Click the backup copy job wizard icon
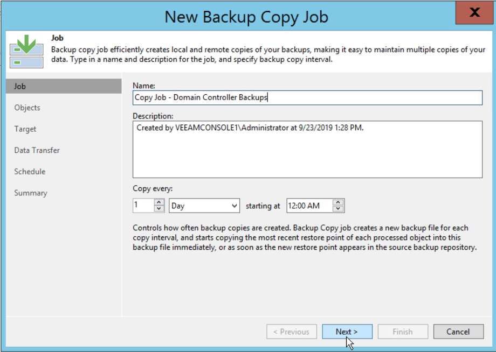Viewport: 496px width, 352px height. click(26, 51)
